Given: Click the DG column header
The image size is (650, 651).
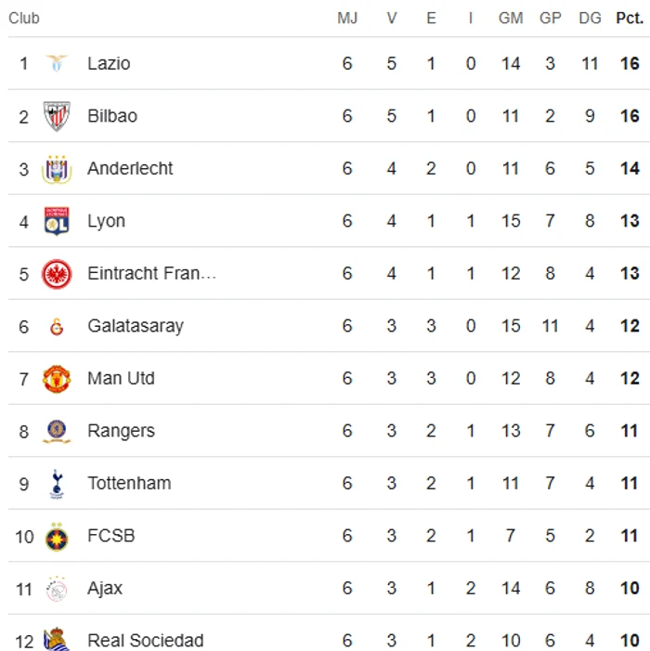Looking at the screenshot, I should pos(590,19).
